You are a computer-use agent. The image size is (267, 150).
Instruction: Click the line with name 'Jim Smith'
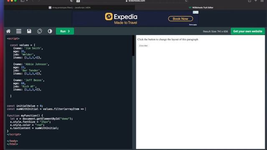(28, 48)
